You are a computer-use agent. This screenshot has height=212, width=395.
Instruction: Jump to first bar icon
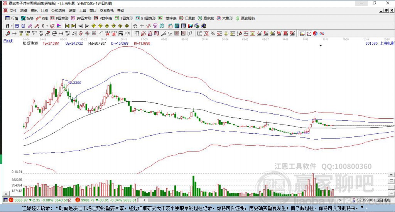(67, 26)
